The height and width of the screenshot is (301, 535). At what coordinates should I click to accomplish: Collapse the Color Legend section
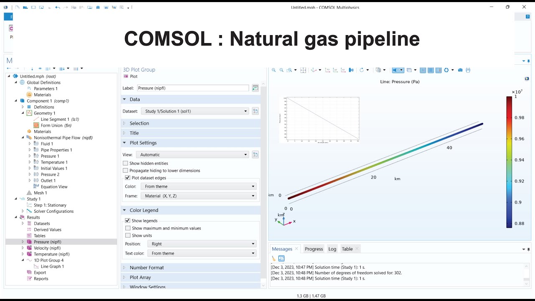(x=191, y=210)
